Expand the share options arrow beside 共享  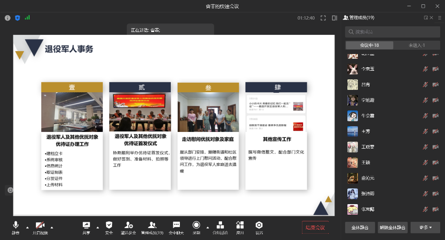(x=98, y=227)
